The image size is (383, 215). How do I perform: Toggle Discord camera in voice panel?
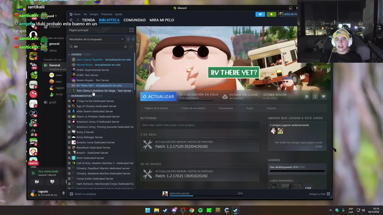pos(37,182)
